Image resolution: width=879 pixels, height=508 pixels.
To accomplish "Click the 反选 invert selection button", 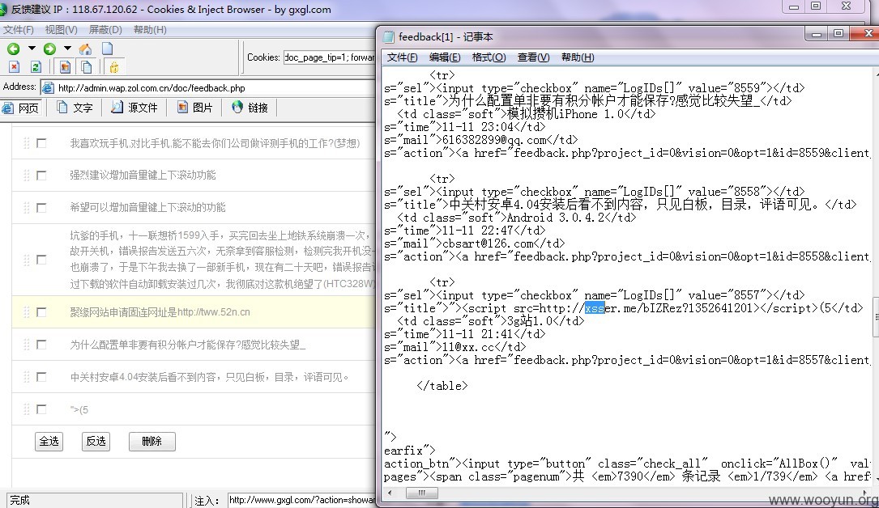I will (96, 442).
